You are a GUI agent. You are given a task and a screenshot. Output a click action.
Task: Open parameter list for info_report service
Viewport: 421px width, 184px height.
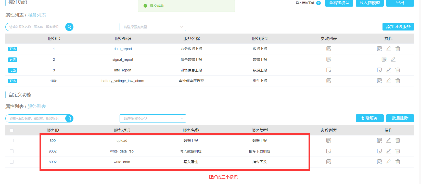point(329,70)
